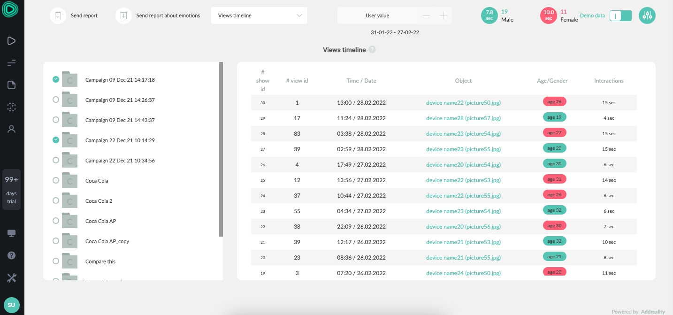673x315 pixels.
Task: Select the Coca Cola AP_copy checkbox
Action: [56, 241]
